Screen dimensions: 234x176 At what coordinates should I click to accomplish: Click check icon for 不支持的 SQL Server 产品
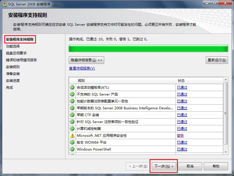(x=72, y=94)
